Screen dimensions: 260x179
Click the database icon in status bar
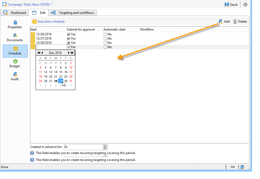pos(242,167)
